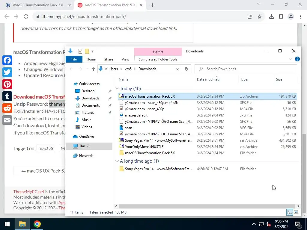
Task: Open Compressed Folder Tools tab
Action: (158, 59)
